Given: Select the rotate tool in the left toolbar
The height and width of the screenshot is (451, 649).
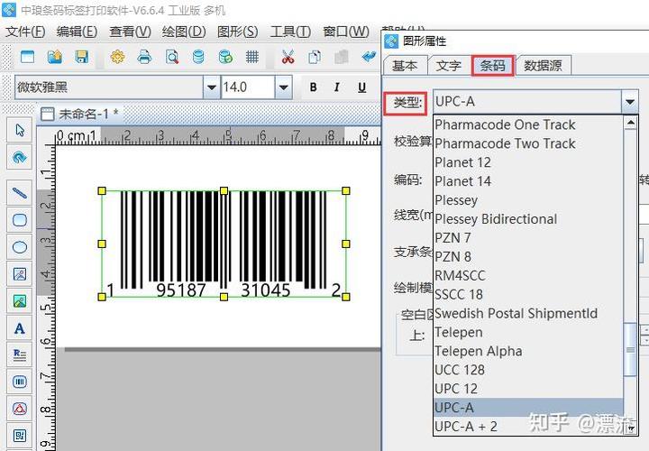Looking at the screenshot, I should 20,157.
